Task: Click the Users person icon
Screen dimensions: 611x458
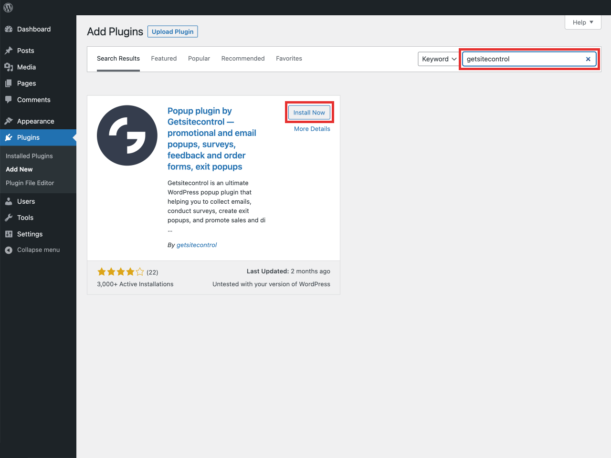Action: pyautogui.click(x=9, y=201)
